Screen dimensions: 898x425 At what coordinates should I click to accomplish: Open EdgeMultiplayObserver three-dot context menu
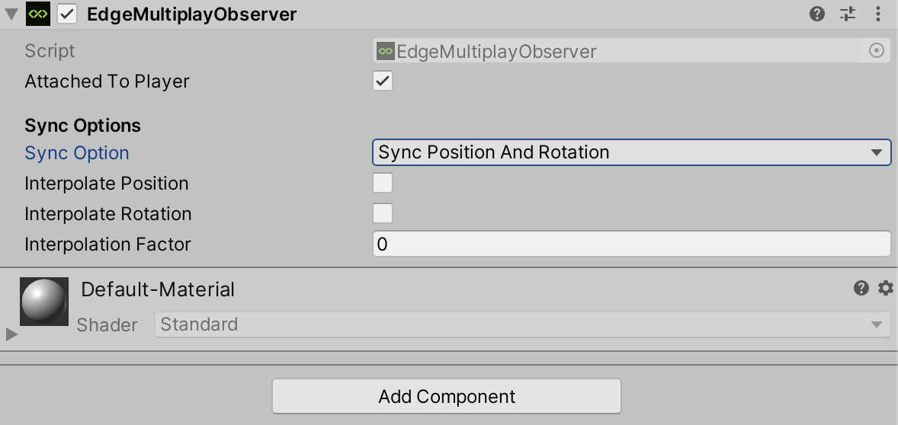coord(878,14)
